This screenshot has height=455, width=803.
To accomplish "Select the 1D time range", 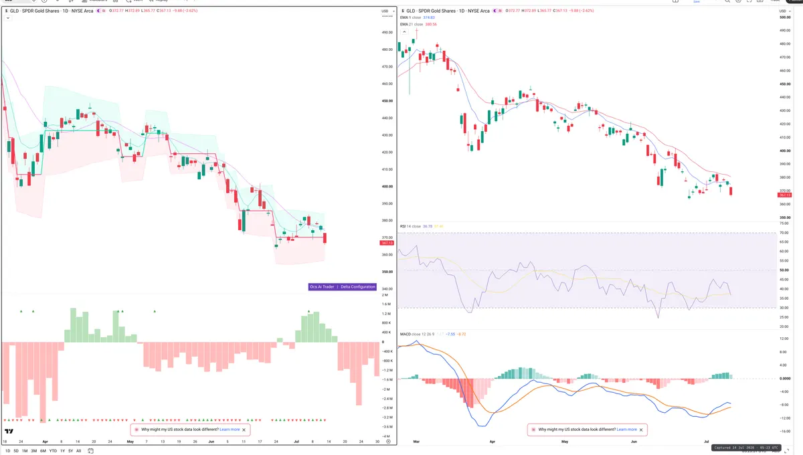I will (x=8, y=451).
